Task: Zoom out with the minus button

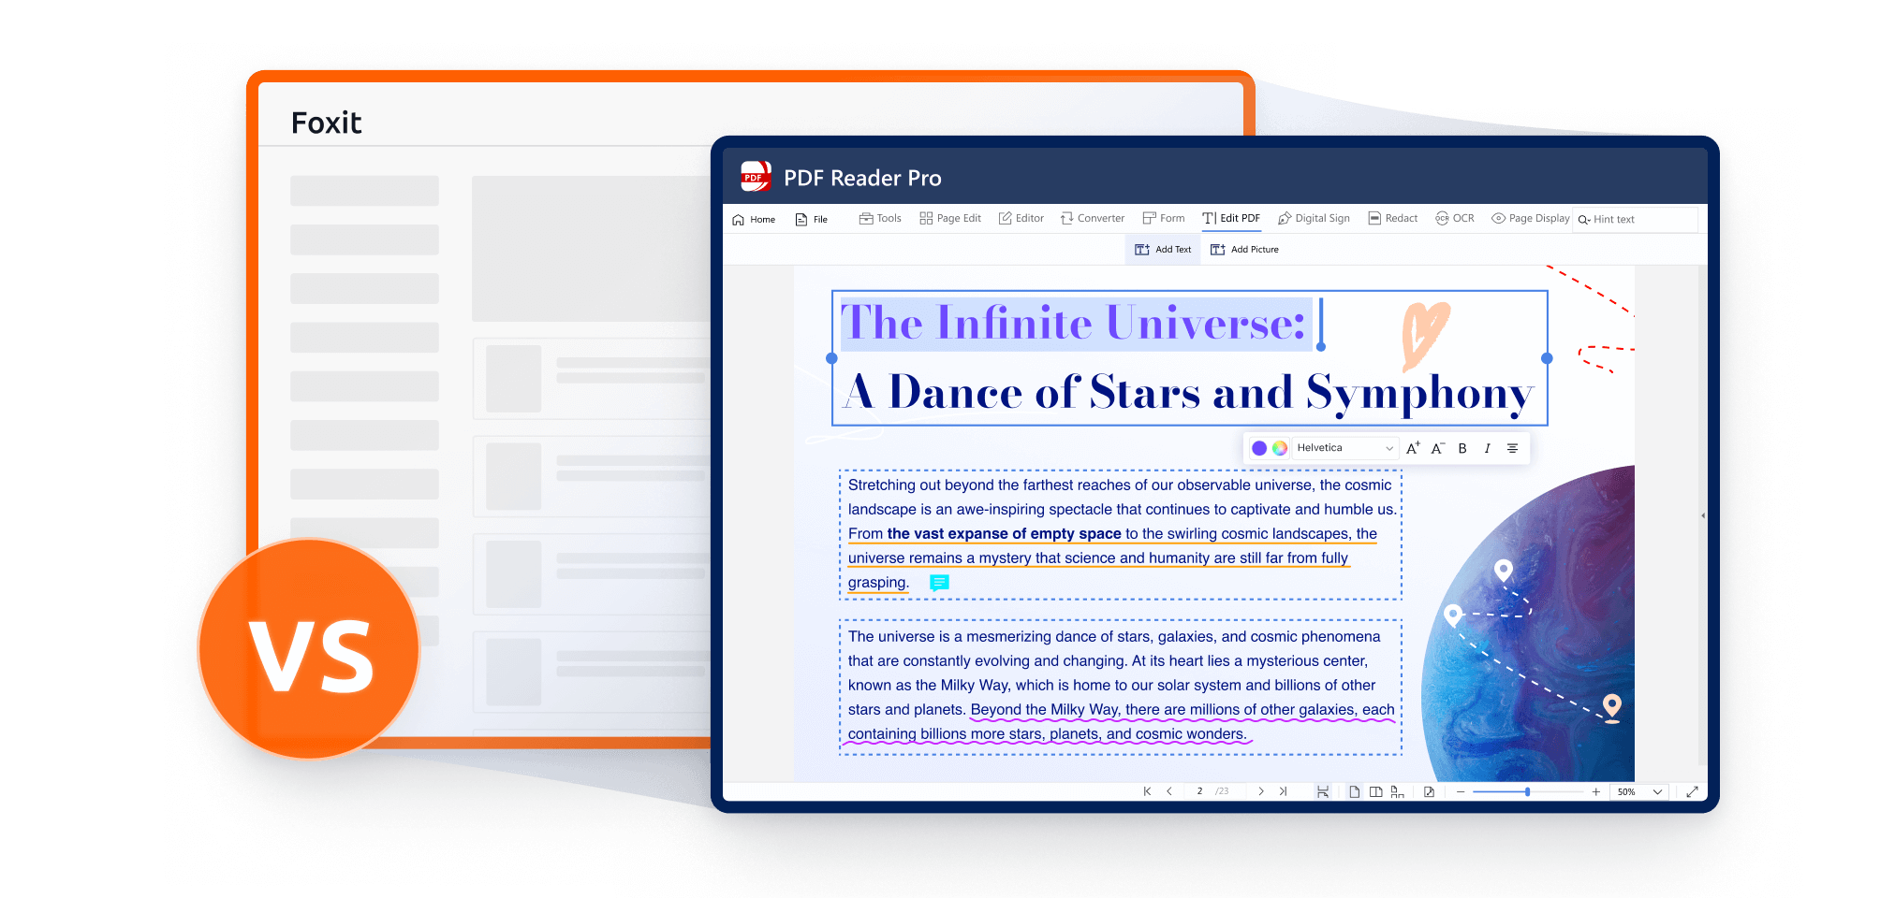Action: (1461, 791)
